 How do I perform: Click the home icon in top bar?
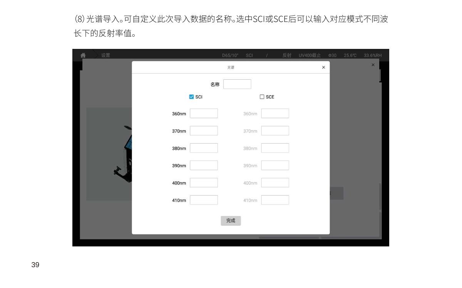pos(83,55)
